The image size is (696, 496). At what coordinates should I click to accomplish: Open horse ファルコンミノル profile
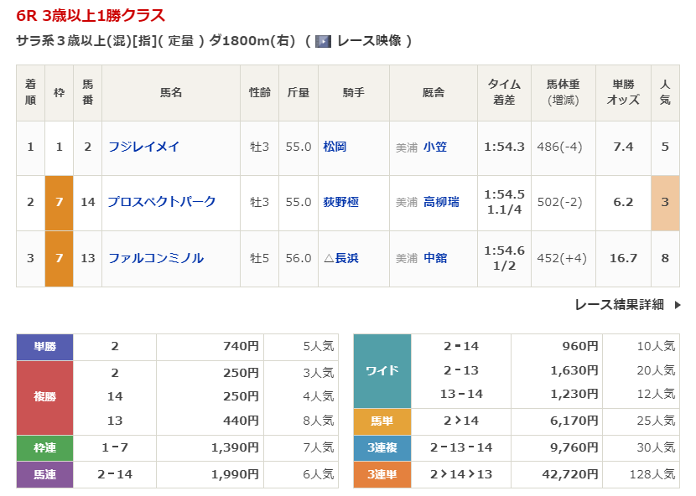155,258
